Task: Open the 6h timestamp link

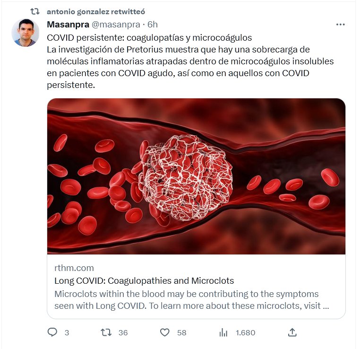Action: pyautogui.click(x=153, y=25)
